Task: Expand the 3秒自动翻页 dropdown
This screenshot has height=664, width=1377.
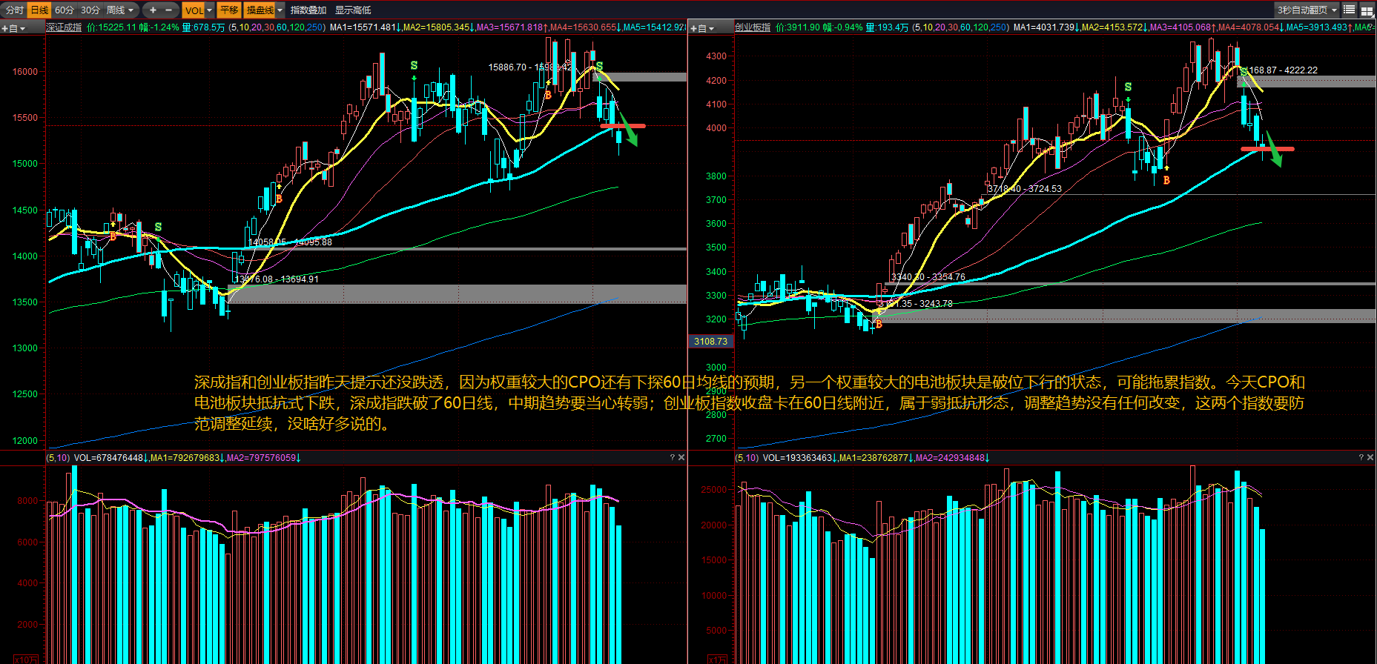Action: pyautogui.click(x=1308, y=10)
